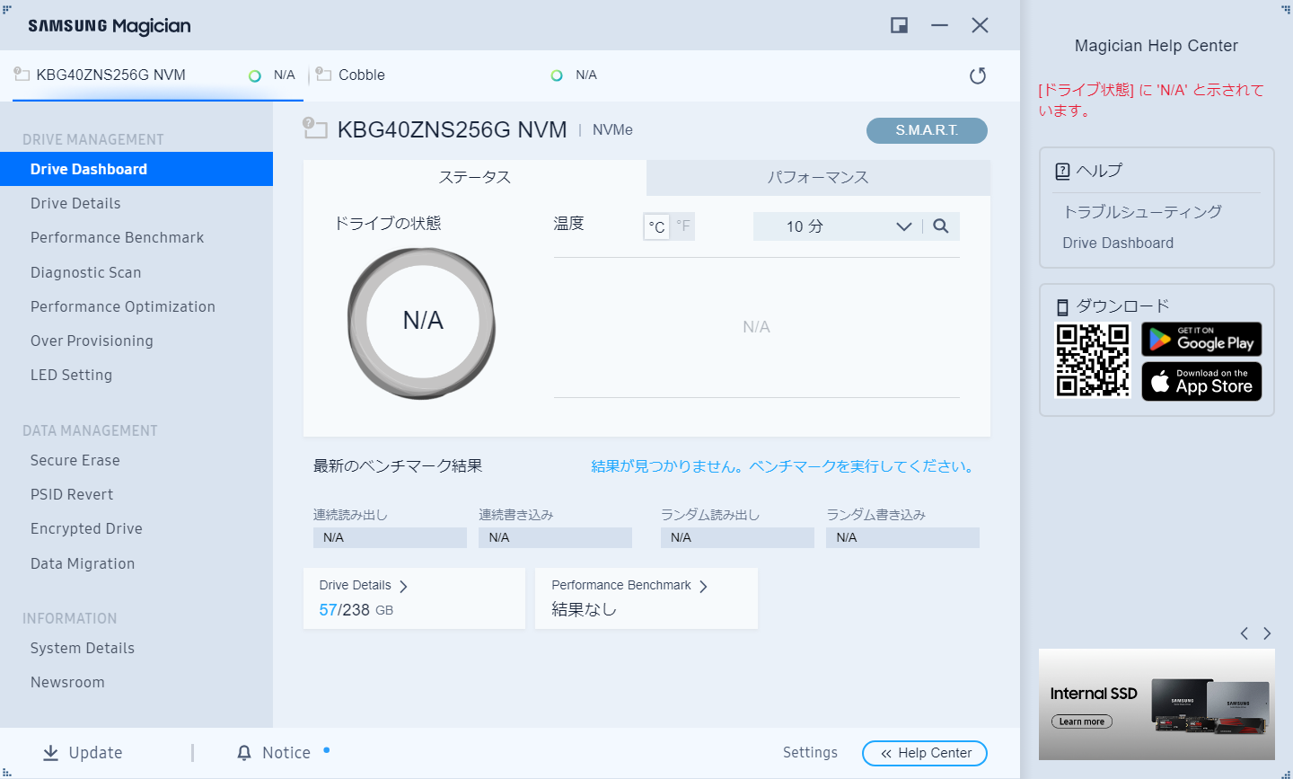The height and width of the screenshot is (779, 1293).
Task: Click the drive icon next to Cobble
Action: [x=323, y=75]
